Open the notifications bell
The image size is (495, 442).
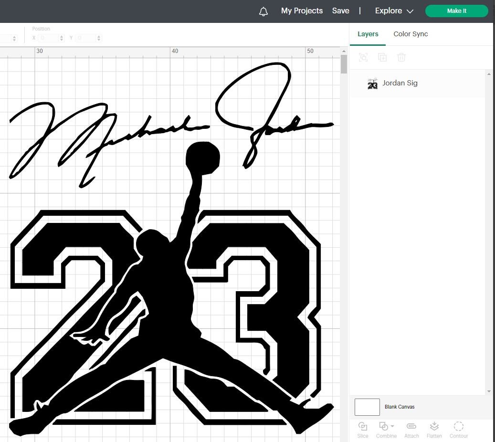pos(263,11)
